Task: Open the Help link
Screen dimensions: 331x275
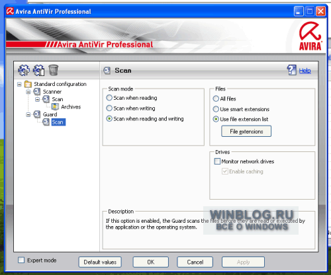Action: pyautogui.click(x=305, y=71)
